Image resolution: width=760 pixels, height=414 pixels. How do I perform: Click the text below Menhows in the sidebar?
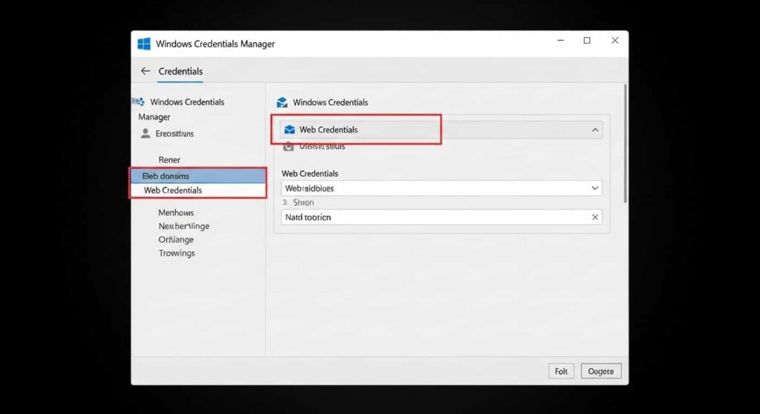[184, 226]
